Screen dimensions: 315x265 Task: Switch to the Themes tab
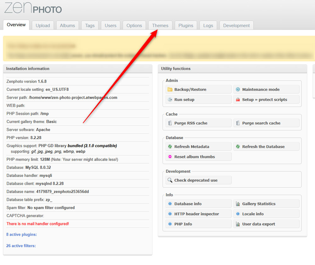[x=160, y=25]
